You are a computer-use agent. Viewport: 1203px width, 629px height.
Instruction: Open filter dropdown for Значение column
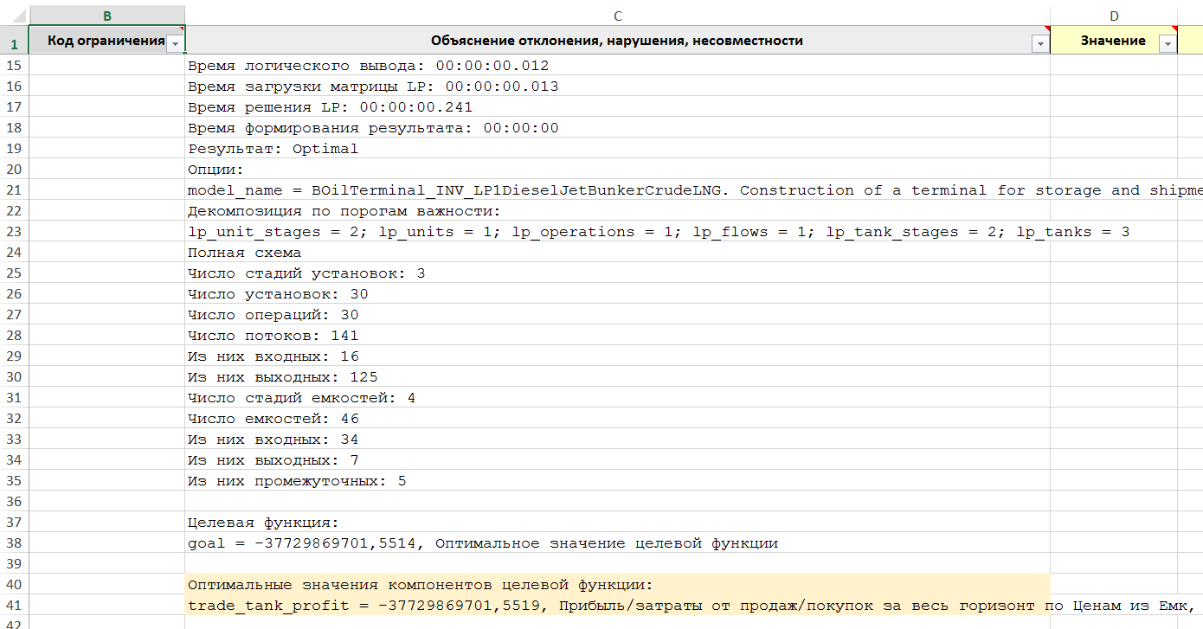1168,43
